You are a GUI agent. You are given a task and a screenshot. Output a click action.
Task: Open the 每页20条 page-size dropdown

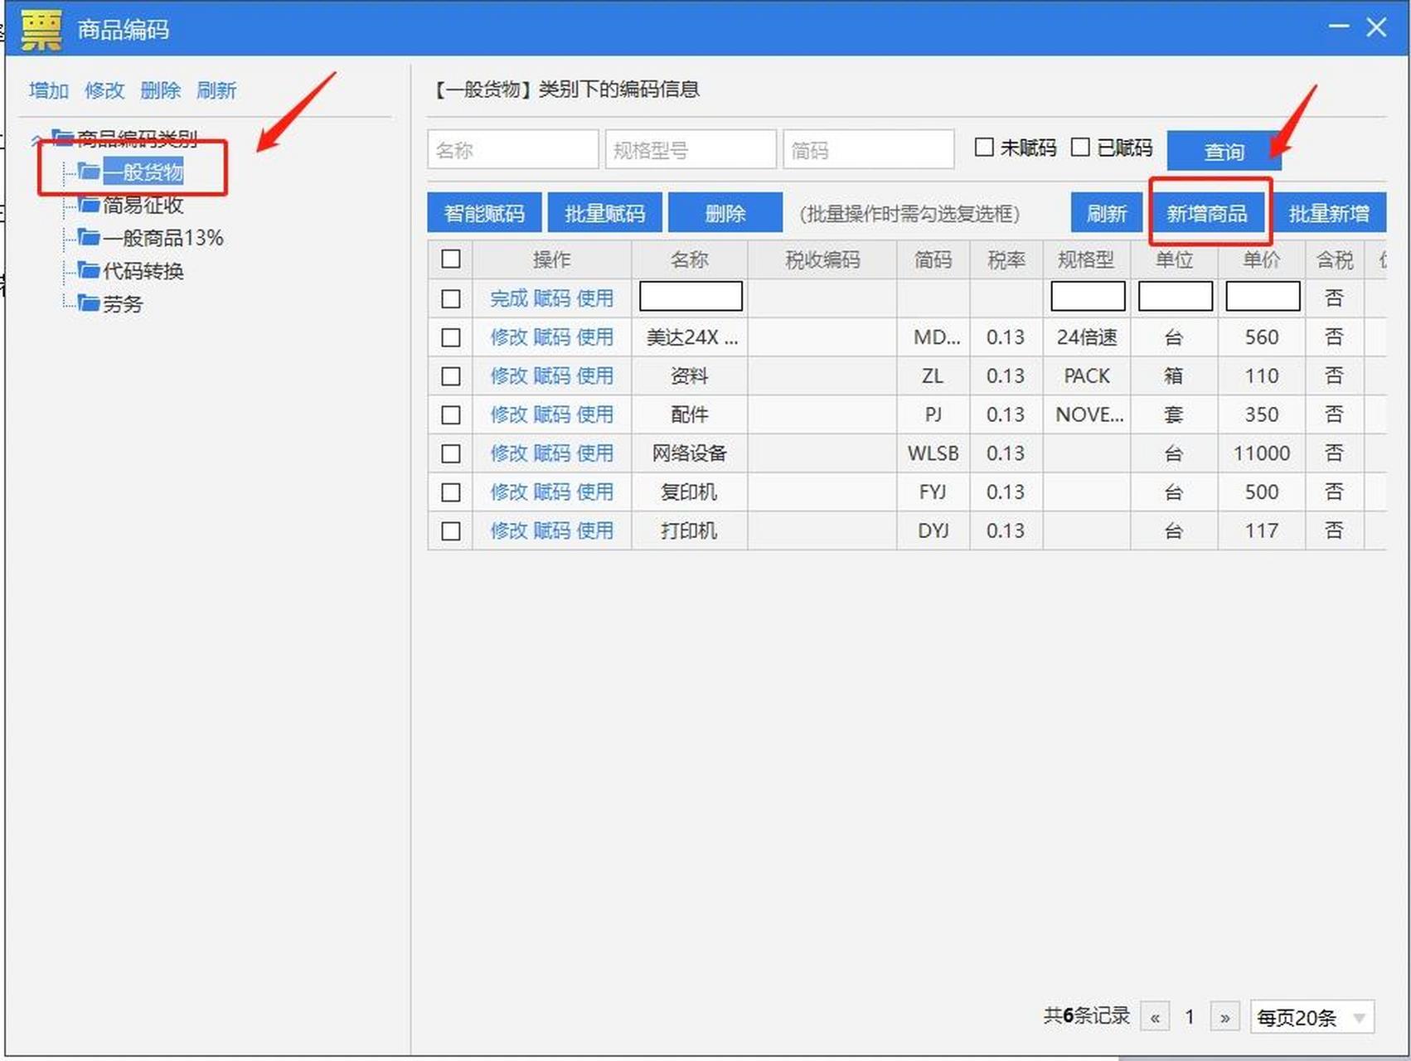coord(1312,1017)
